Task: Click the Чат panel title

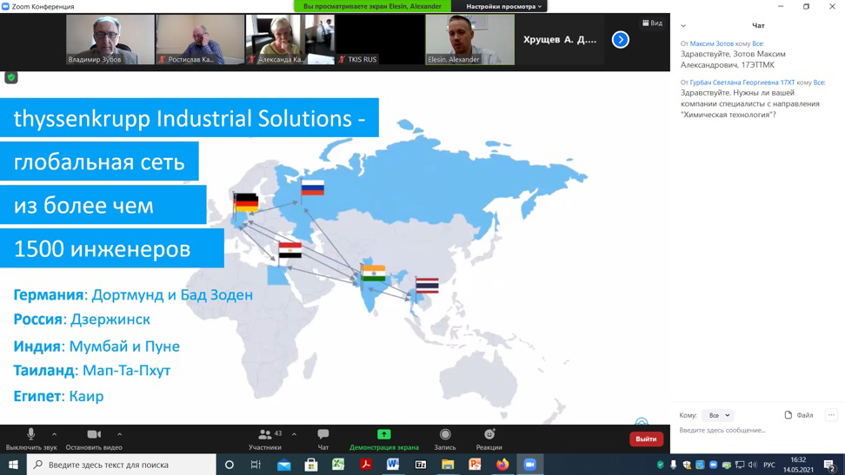Action: pyautogui.click(x=758, y=26)
